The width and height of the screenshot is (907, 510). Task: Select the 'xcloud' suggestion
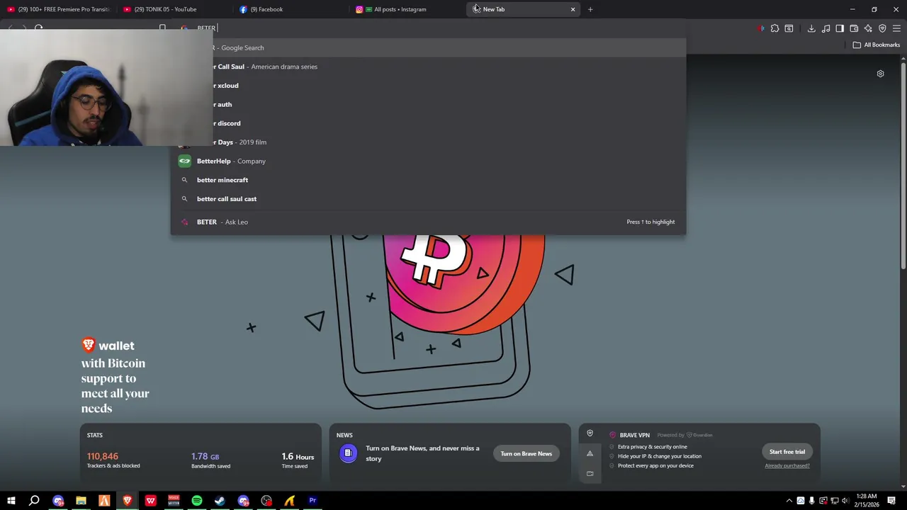tap(428, 86)
